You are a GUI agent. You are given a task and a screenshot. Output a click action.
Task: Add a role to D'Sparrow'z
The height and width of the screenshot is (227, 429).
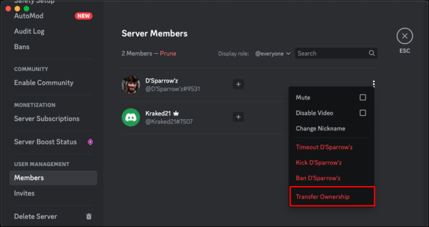pos(238,84)
